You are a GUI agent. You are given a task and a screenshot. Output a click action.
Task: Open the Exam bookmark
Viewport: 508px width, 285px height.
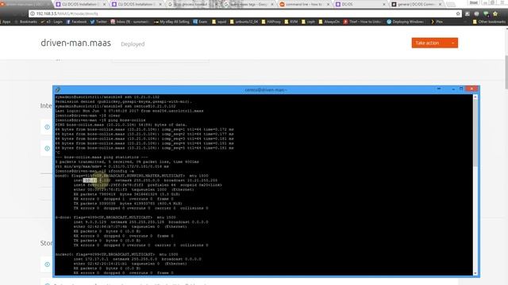tap(200, 21)
